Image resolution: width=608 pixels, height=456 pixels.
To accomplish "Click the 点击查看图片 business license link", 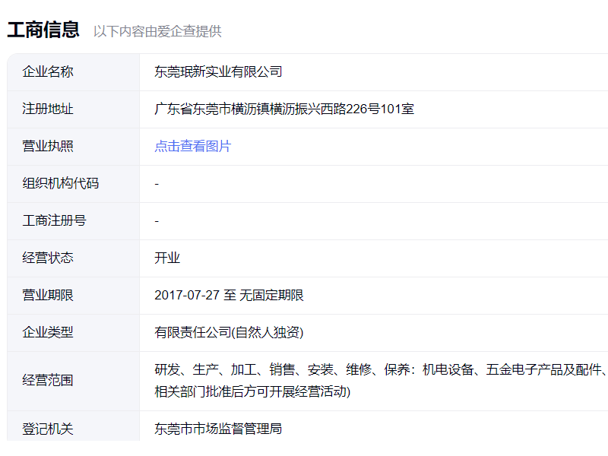I will point(192,147).
